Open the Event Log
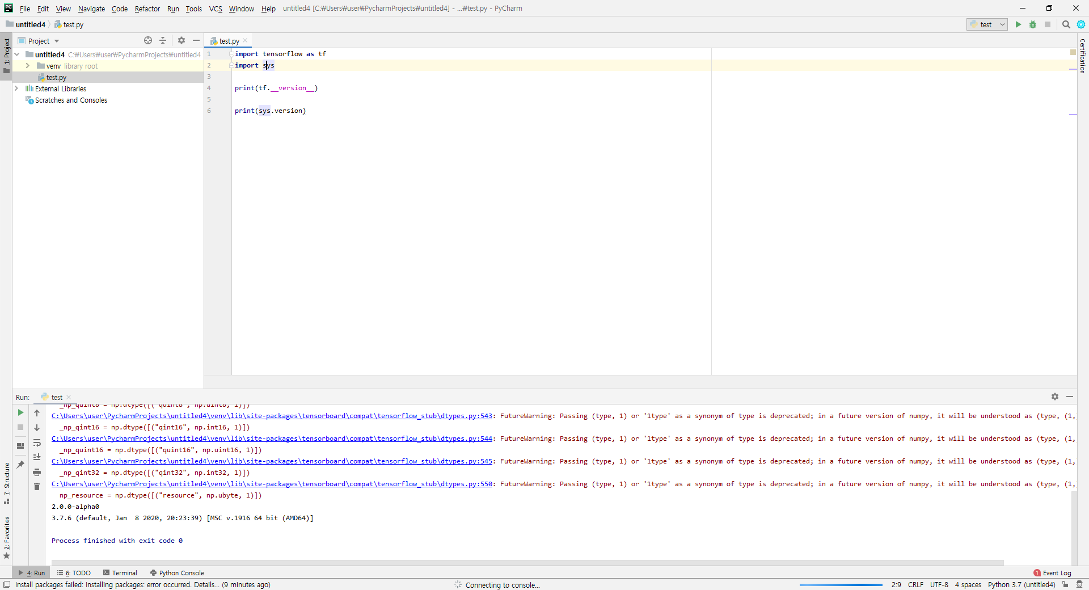 point(1053,573)
